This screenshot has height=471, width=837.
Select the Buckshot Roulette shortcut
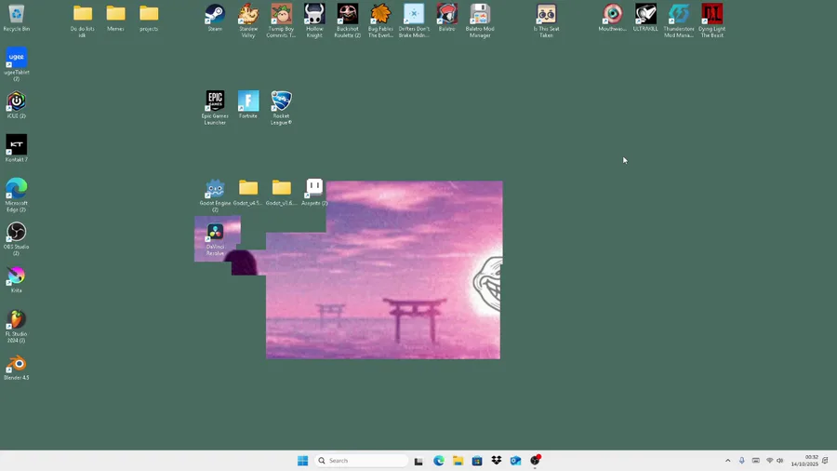348,20
